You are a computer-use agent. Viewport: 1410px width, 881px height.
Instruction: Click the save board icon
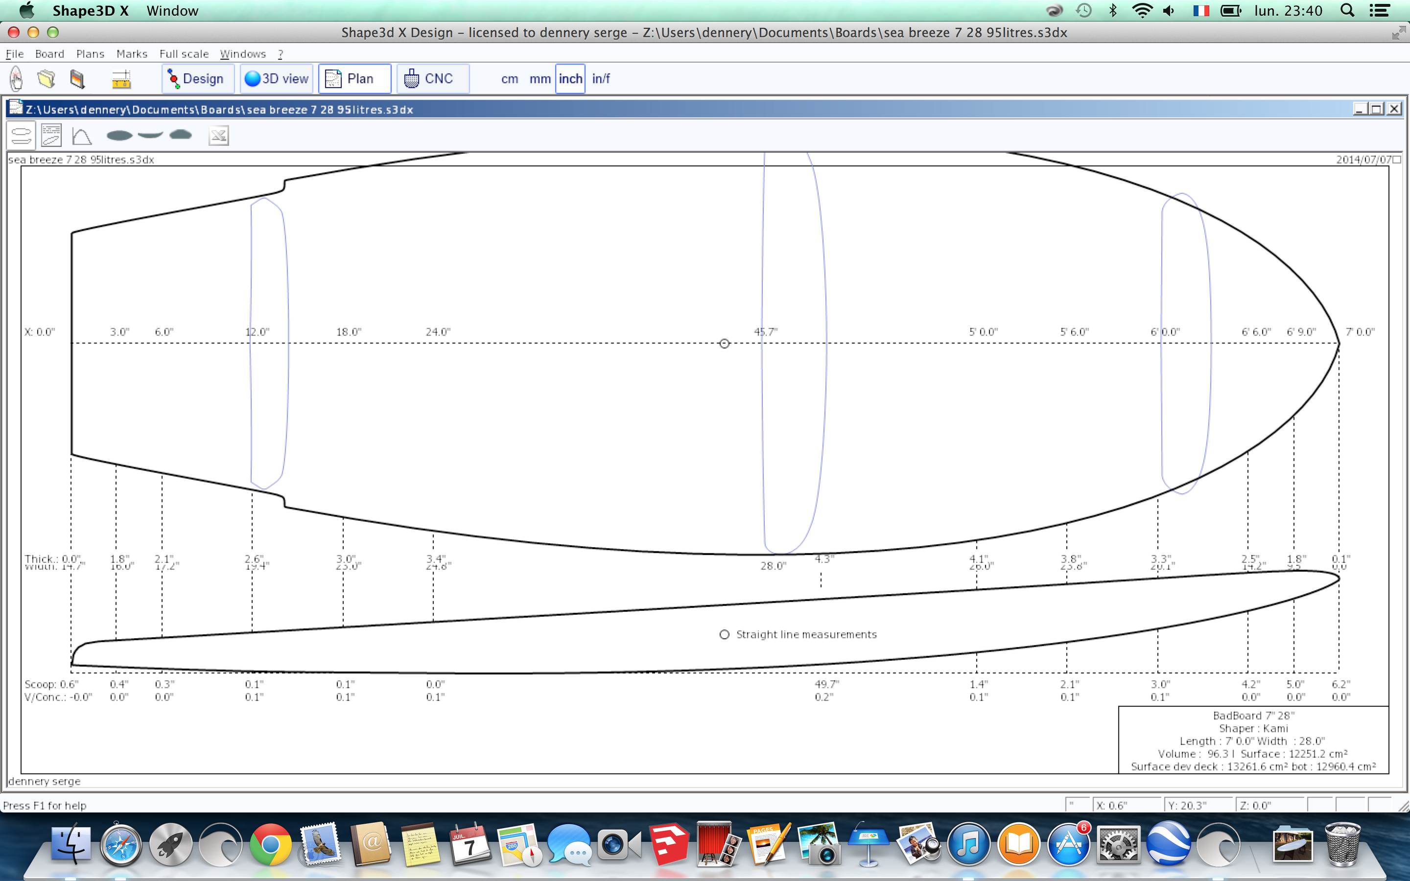tap(77, 79)
